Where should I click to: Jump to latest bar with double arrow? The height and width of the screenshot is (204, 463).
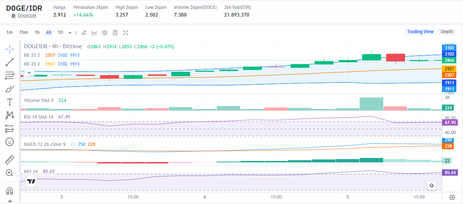[432, 185]
